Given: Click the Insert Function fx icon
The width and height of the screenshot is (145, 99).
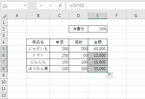Looking at the screenshot, I should click(60, 6).
